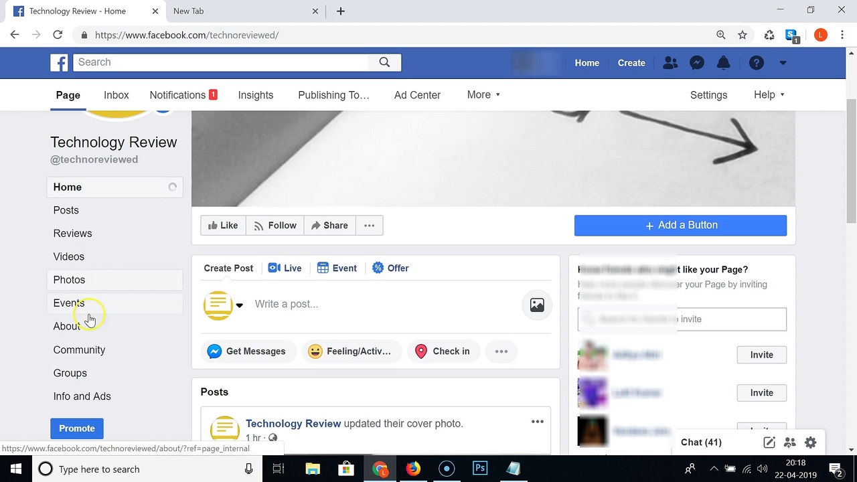Image resolution: width=857 pixels, height=482 pixels.
Task: Open browser zoom magnifier icon in address bar
Action: click(721, 35)
